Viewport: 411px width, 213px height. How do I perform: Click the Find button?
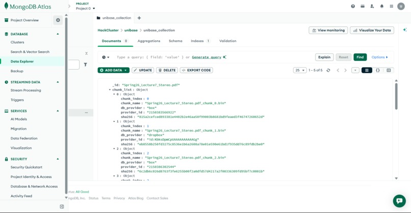pos(360,57)
